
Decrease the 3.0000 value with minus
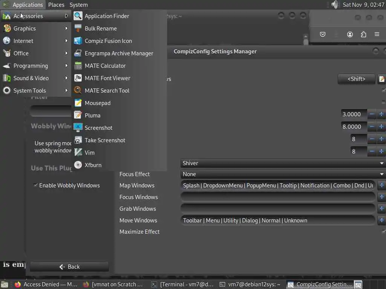372,114
